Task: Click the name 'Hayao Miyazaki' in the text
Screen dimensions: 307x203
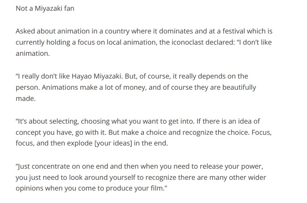Action: tap(97, 76)
